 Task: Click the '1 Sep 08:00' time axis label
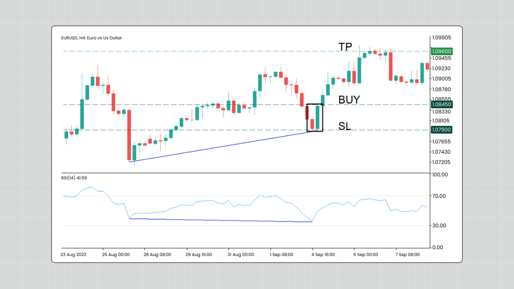(281, 254)
